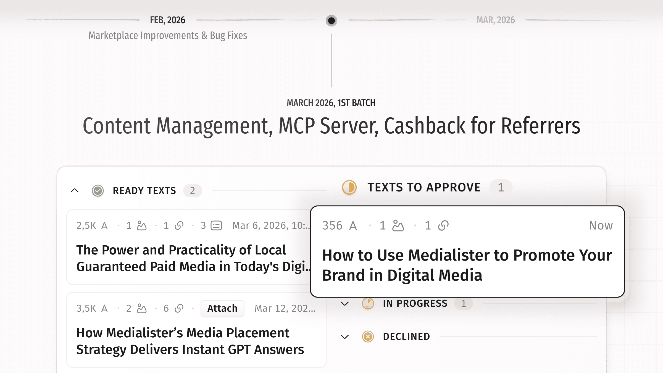Viewport: 663px width, 373px height.
Task: Click the green check icon beside Ready Texts
Action: point(98,191)
